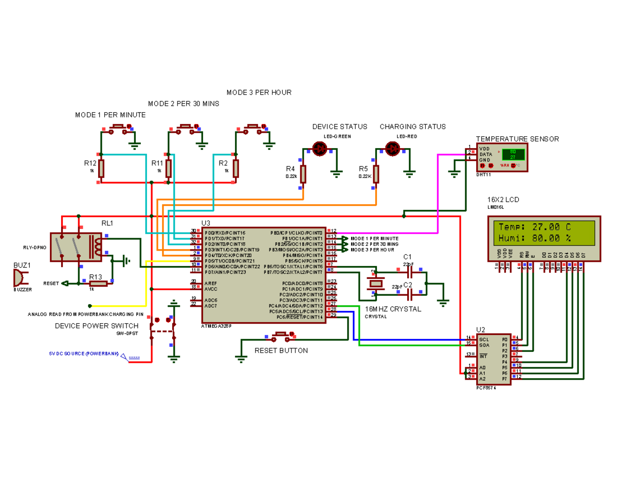Click the SW-DPST device power switch symbol
Image resolution: width=617 pixels, height=477 pixels.
[163, 328]
